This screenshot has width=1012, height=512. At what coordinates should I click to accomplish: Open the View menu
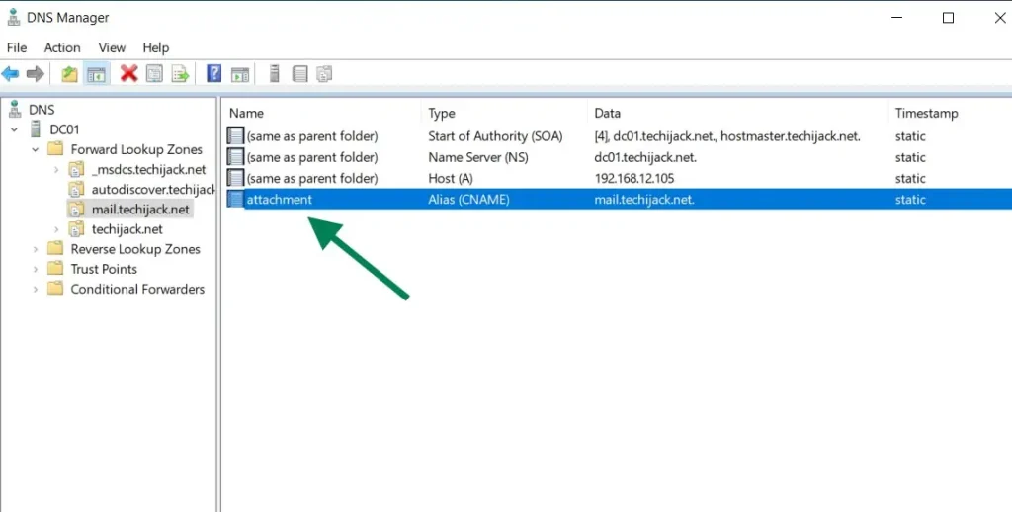112,47
